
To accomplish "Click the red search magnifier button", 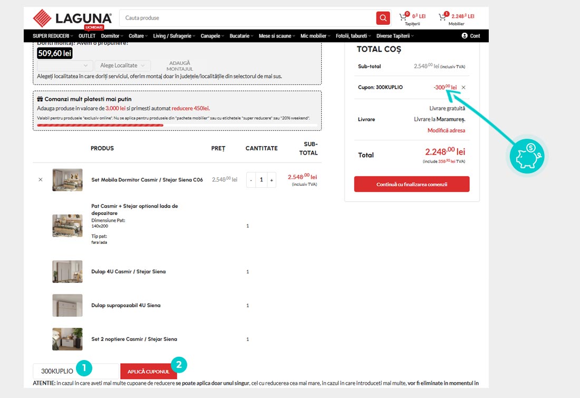I will pyautogui.click(x=383, y=18).
